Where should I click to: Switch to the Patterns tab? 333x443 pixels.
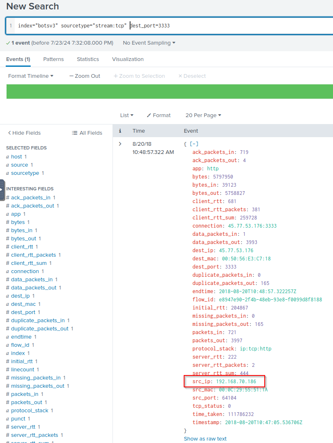(x=54, y=59)
